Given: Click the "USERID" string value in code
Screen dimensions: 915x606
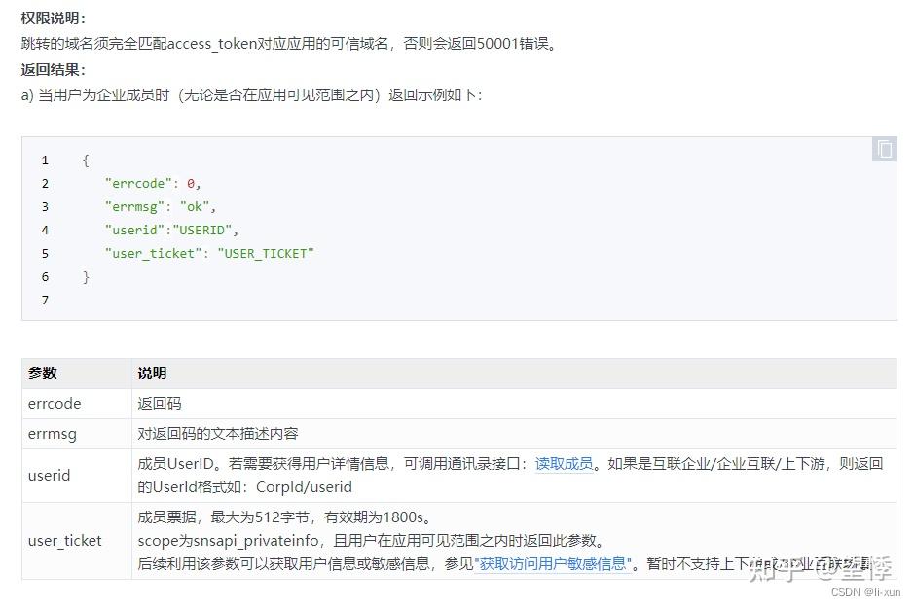Looking at the screenshot, I should pyautogui.click(x=206, y=230).
